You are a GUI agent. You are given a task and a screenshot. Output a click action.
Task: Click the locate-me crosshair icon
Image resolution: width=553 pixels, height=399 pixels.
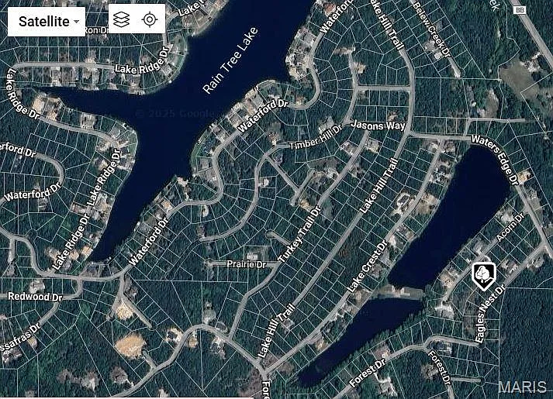tap(150, 19)
